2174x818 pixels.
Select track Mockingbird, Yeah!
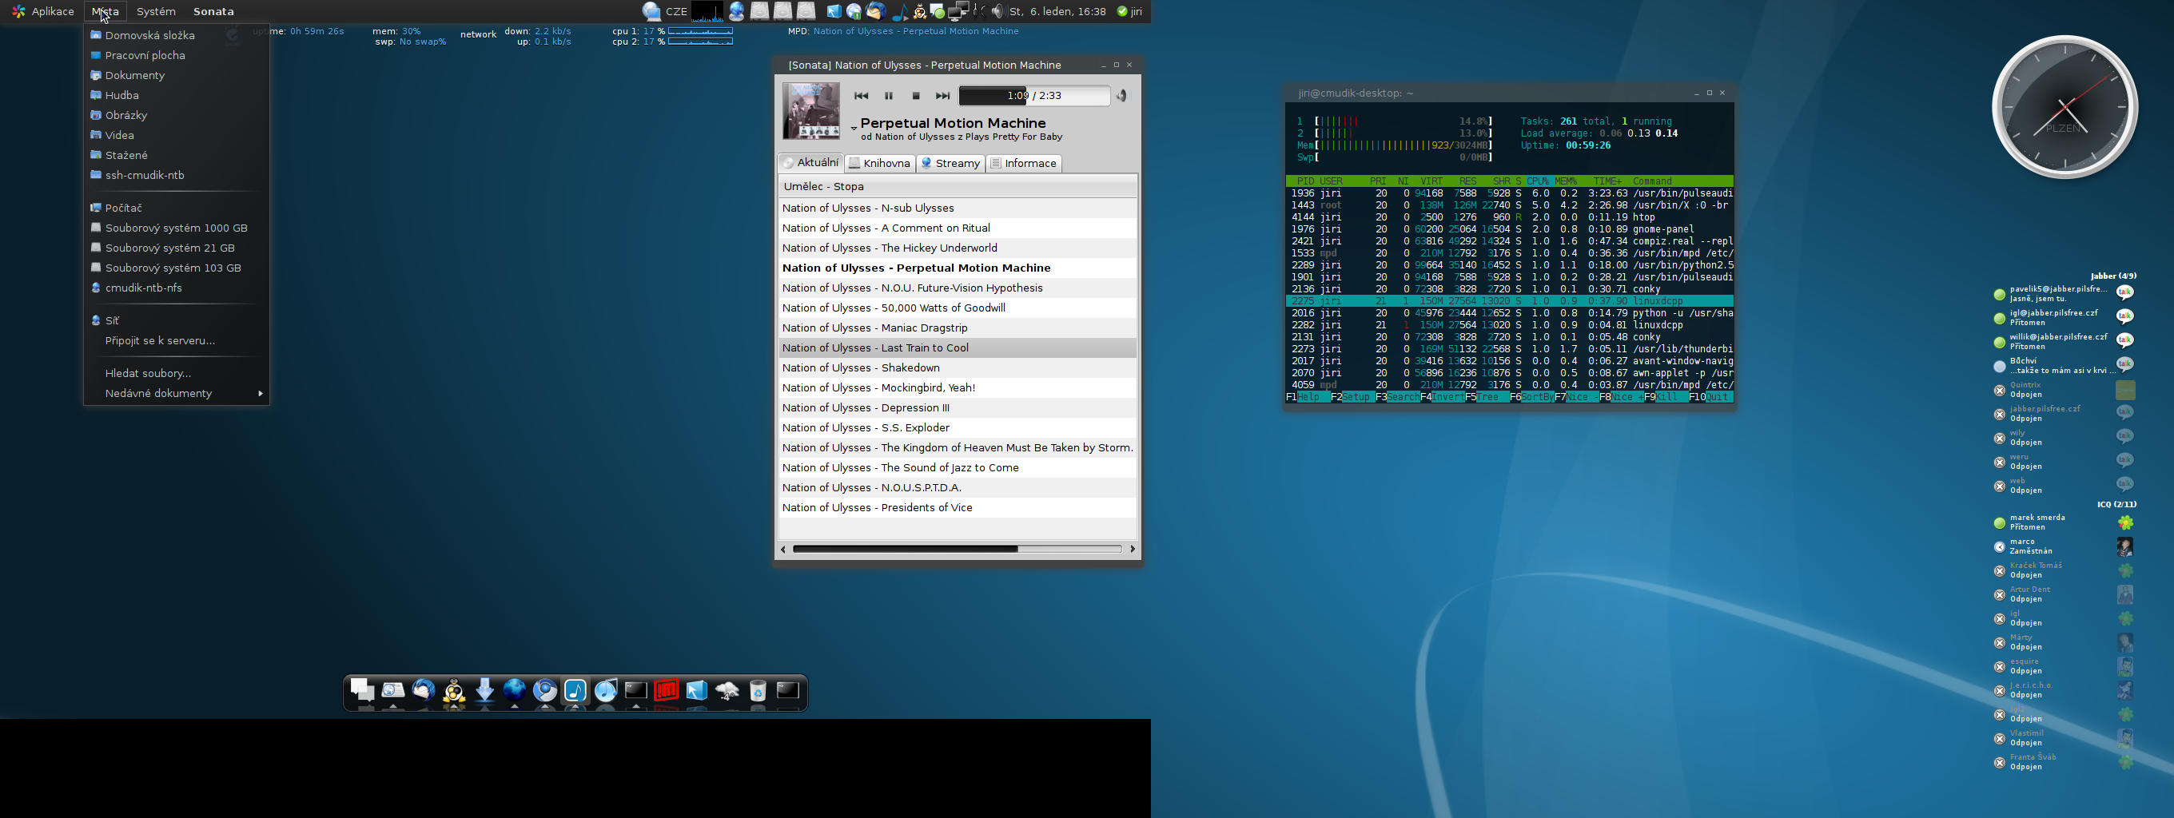point(957,388)
